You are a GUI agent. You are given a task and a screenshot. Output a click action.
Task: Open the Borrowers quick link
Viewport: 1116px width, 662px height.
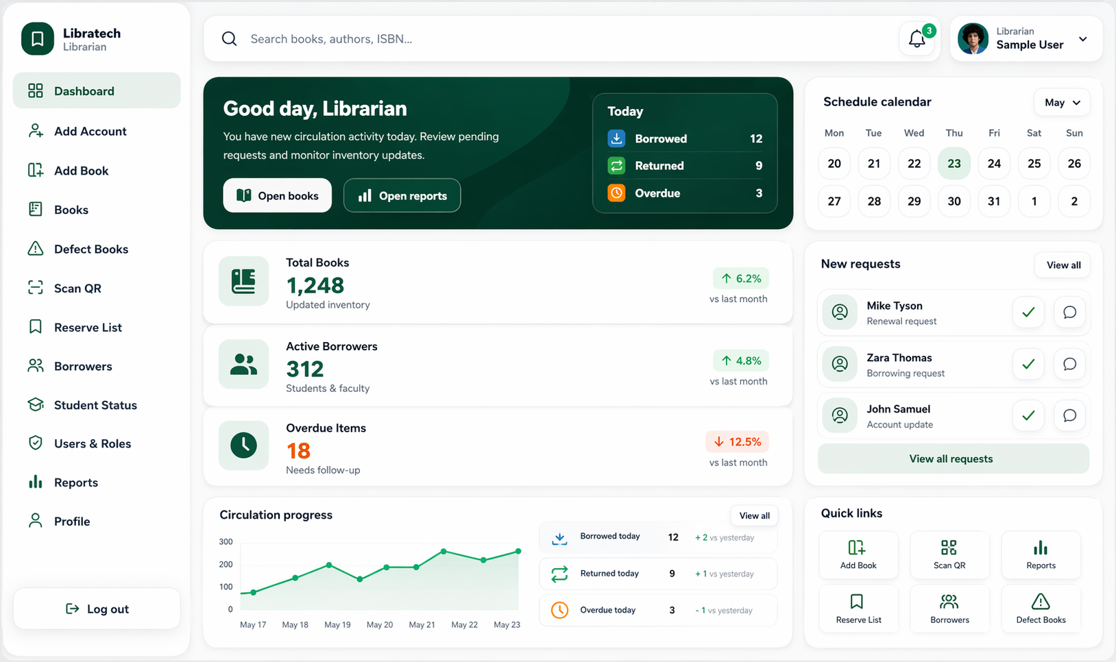[949, 609]
